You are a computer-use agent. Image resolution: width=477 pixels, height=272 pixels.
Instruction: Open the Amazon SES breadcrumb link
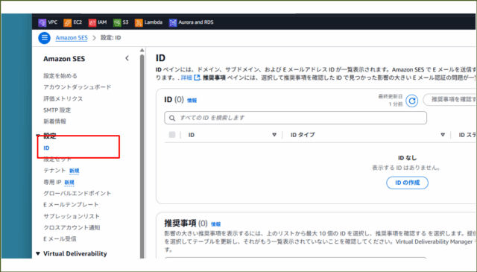[72, 38]
